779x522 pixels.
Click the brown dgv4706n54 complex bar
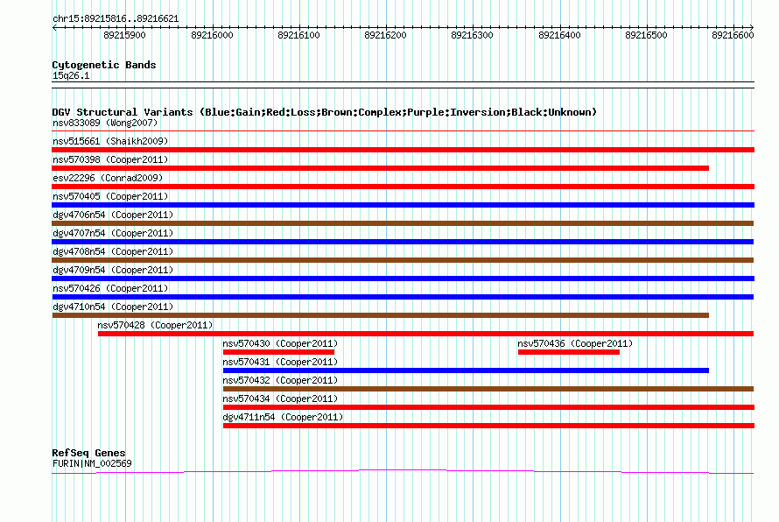click(403, 223)
